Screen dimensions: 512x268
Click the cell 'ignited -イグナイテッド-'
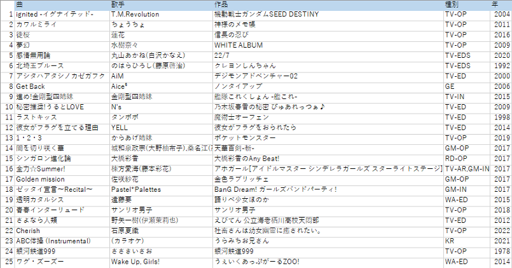[x=62, y=15]
